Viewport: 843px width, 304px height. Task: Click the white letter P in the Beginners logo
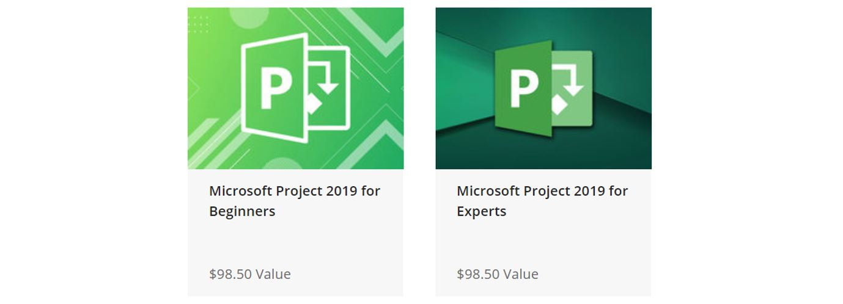274,88
